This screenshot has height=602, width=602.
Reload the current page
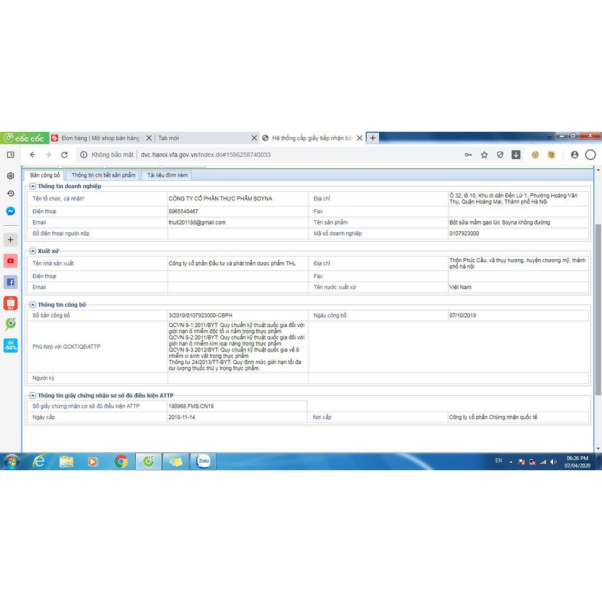tap(64, 155)
